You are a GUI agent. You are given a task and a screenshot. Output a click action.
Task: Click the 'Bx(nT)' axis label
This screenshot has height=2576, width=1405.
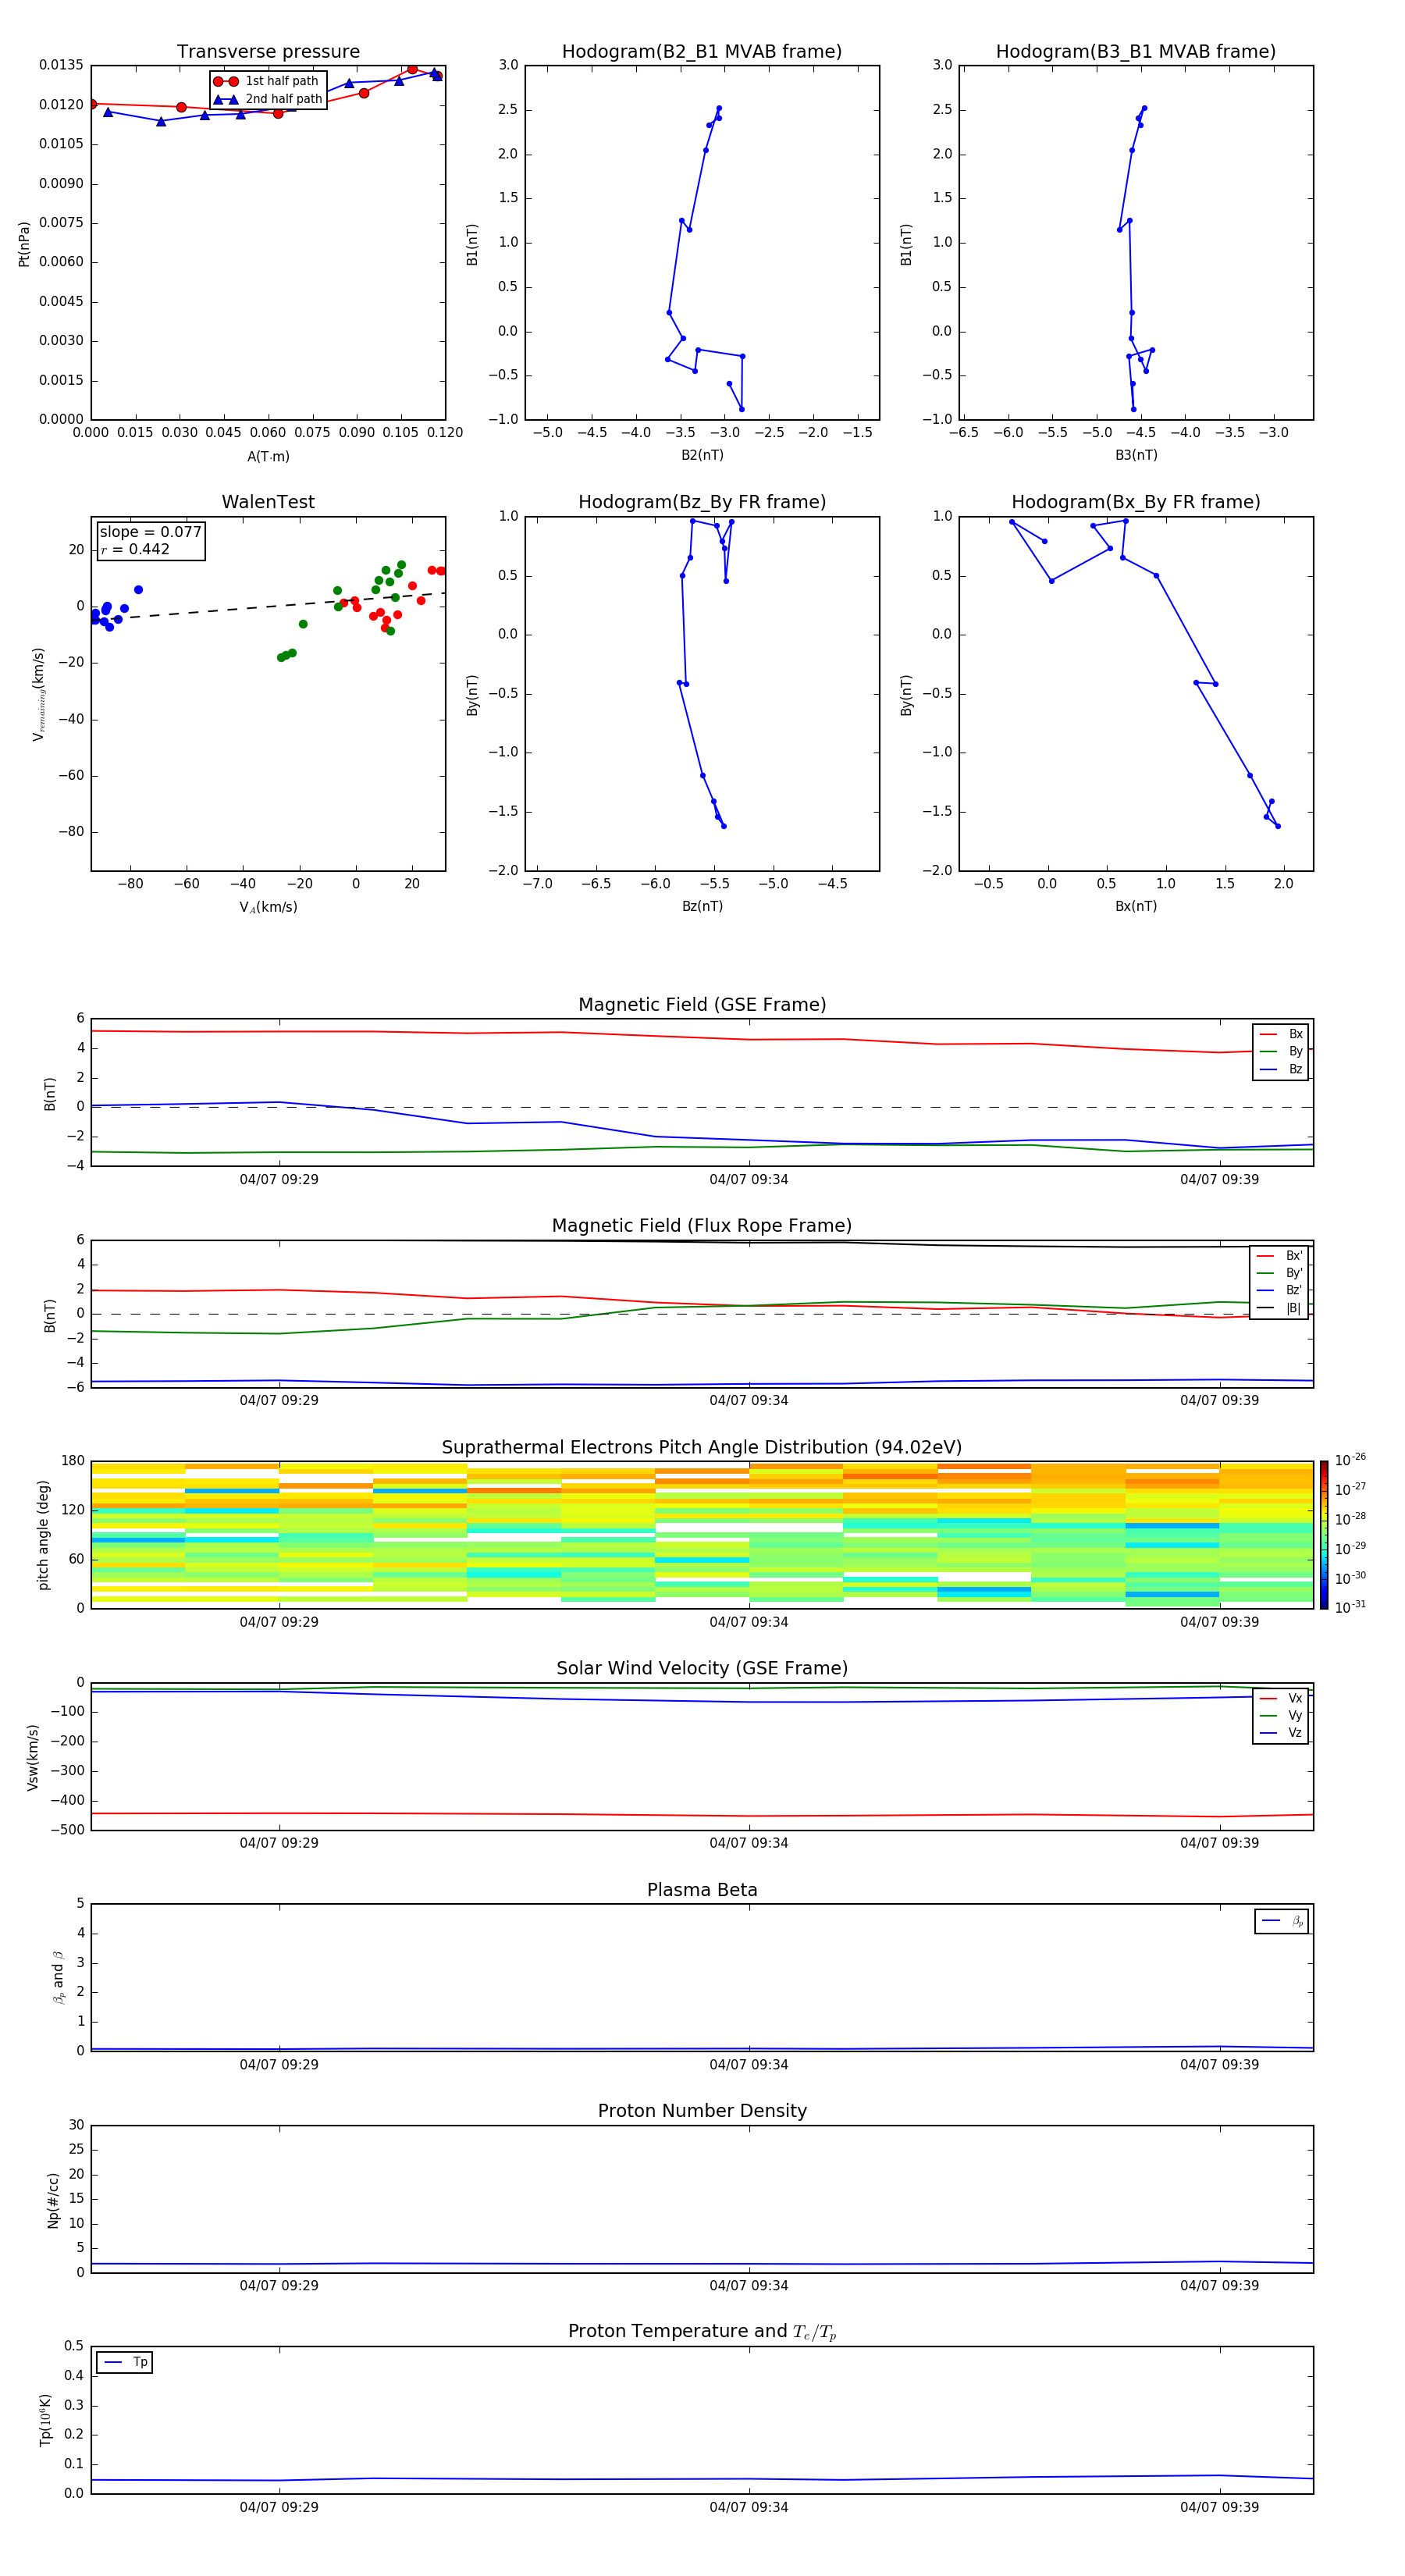click(x=1136, y=906)
